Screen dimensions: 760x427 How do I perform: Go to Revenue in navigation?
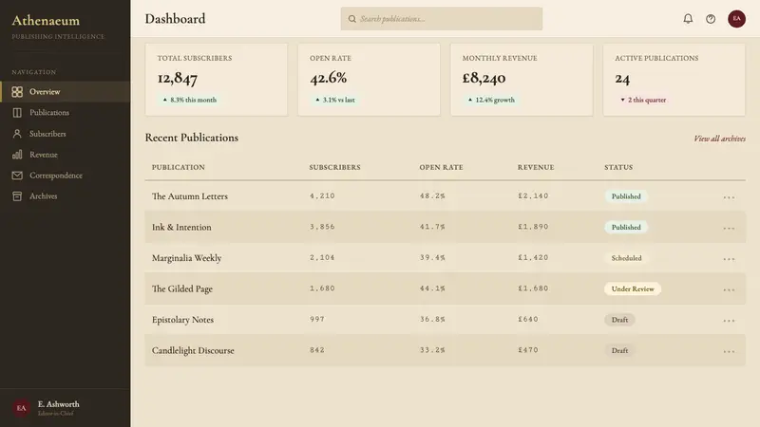pyautogui.click(x=65, y=155)
